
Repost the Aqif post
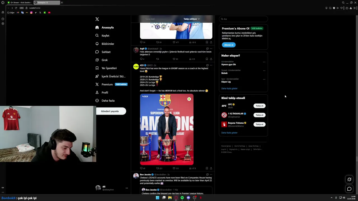[x=157, y=59]
